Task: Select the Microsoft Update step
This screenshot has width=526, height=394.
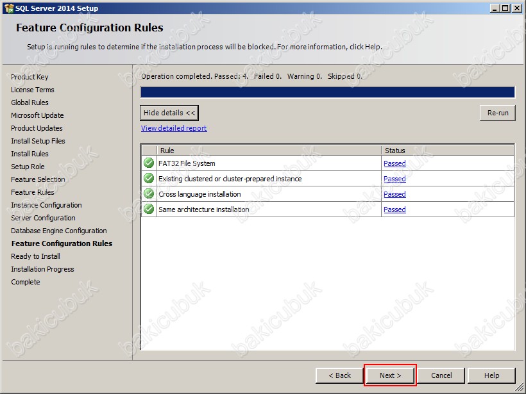Action: coord(37,115)
